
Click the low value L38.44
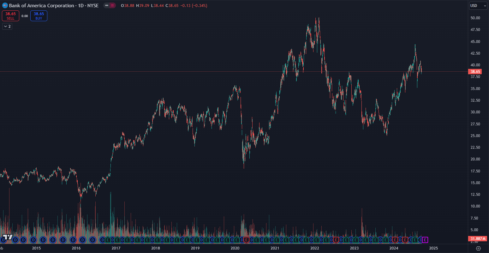tap(158, 6)
